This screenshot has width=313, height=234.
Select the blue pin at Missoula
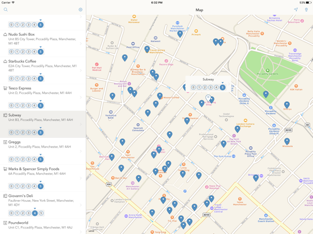pyautogui.click(x=287, y=141)
